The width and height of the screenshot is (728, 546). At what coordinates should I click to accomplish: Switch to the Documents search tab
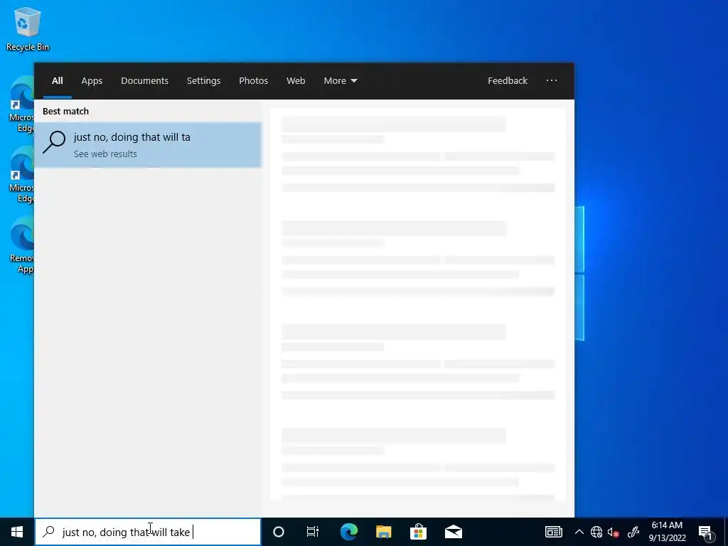pyautogui.click(x=145, y=81)
